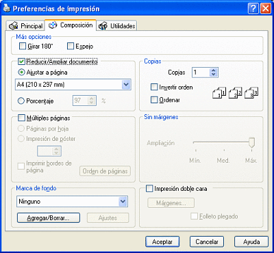Click the printer icon in the title bar
Image resolution: width=274 pixels, height=253 pixels.
pyautogui.click(x=7, y=8)
